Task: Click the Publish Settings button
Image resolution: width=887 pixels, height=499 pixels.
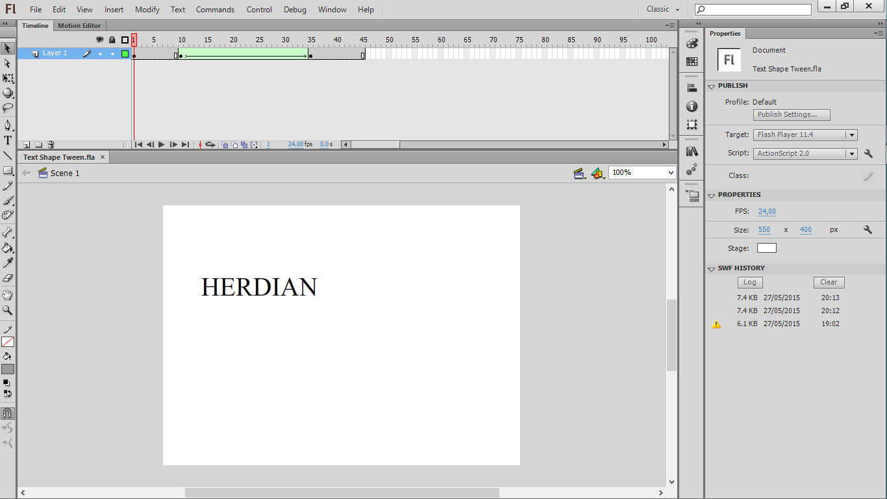Action: point(792,114)
